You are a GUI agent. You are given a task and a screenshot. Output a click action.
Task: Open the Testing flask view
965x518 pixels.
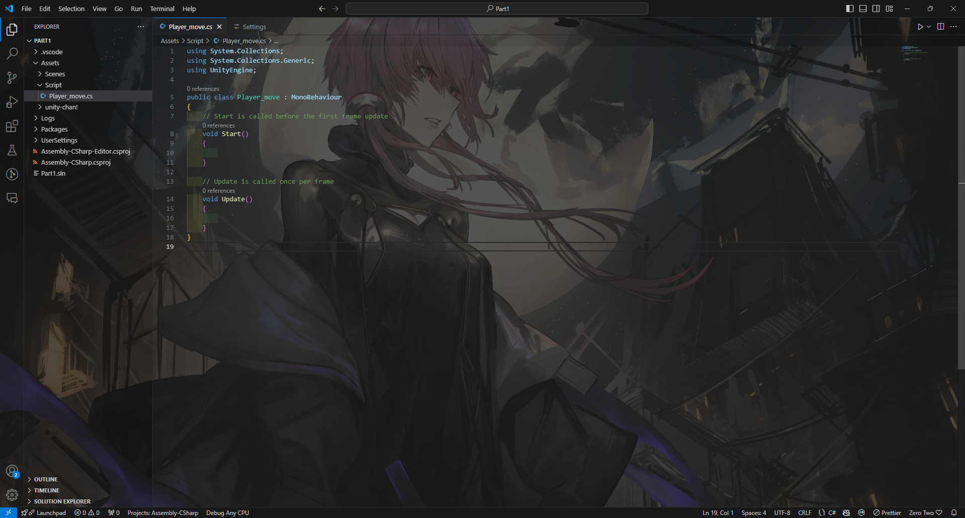point(12,150)
